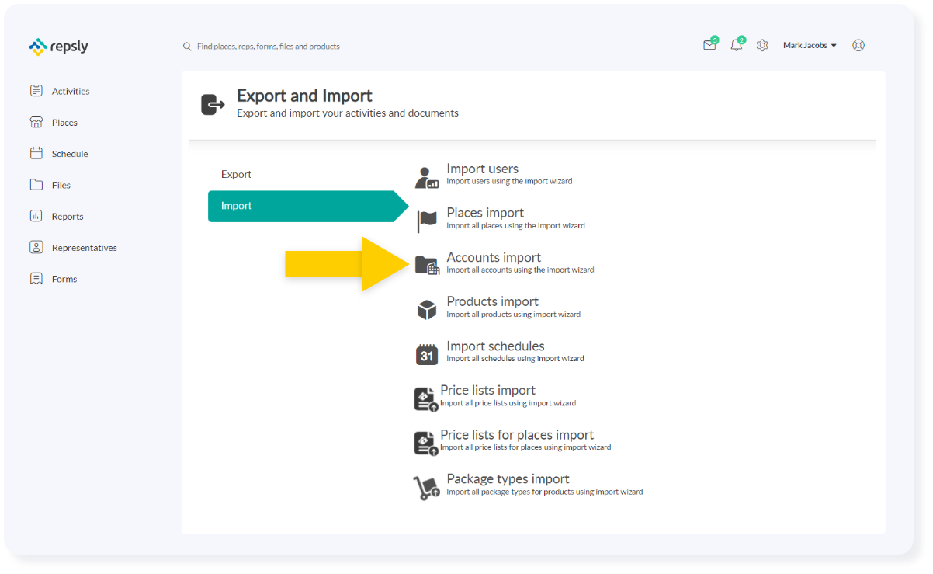933x574 pixels.
Task: Open the Import users link
Action: coord(482,169)
